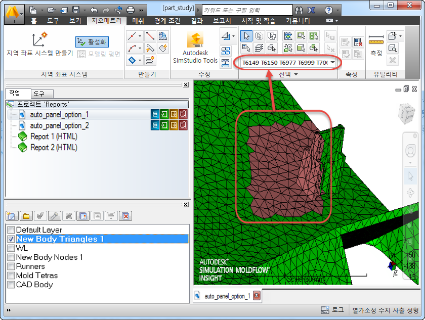Select the 도구 tab in project pane

tap(42, 94)
